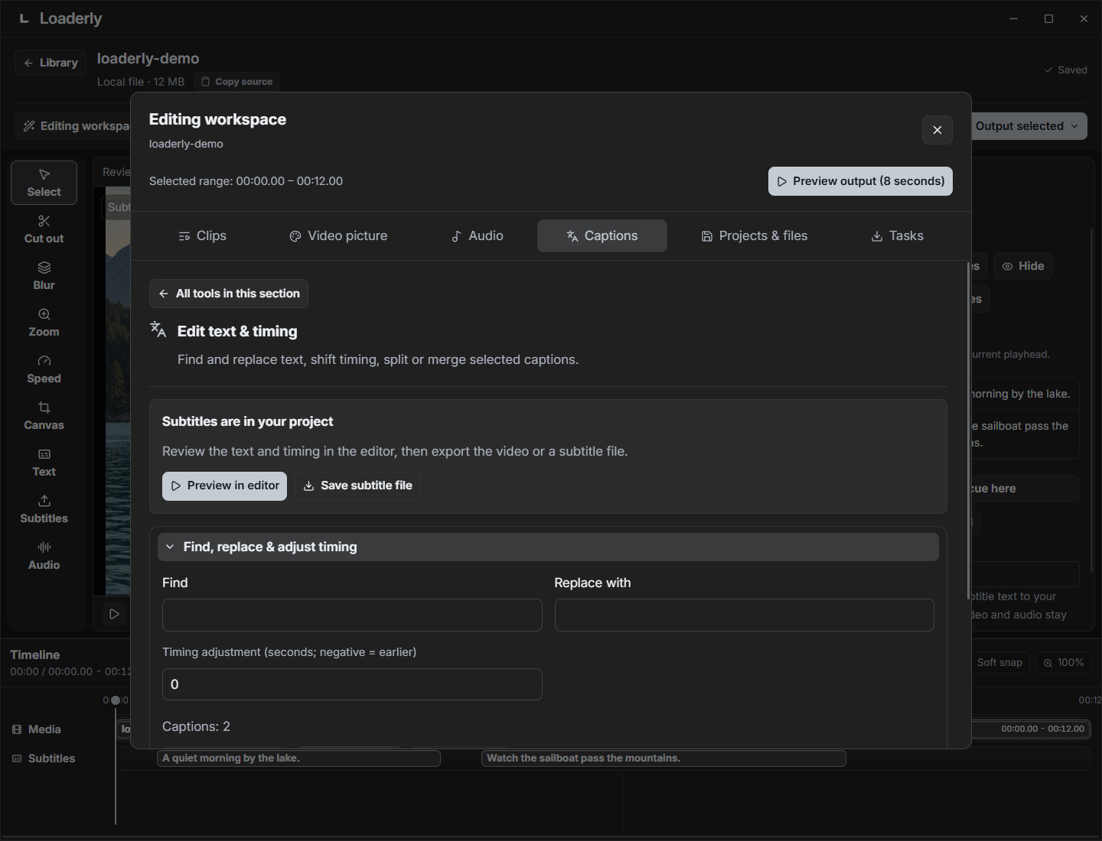Open the 100% zoom level control

(x=1064, y=663)
